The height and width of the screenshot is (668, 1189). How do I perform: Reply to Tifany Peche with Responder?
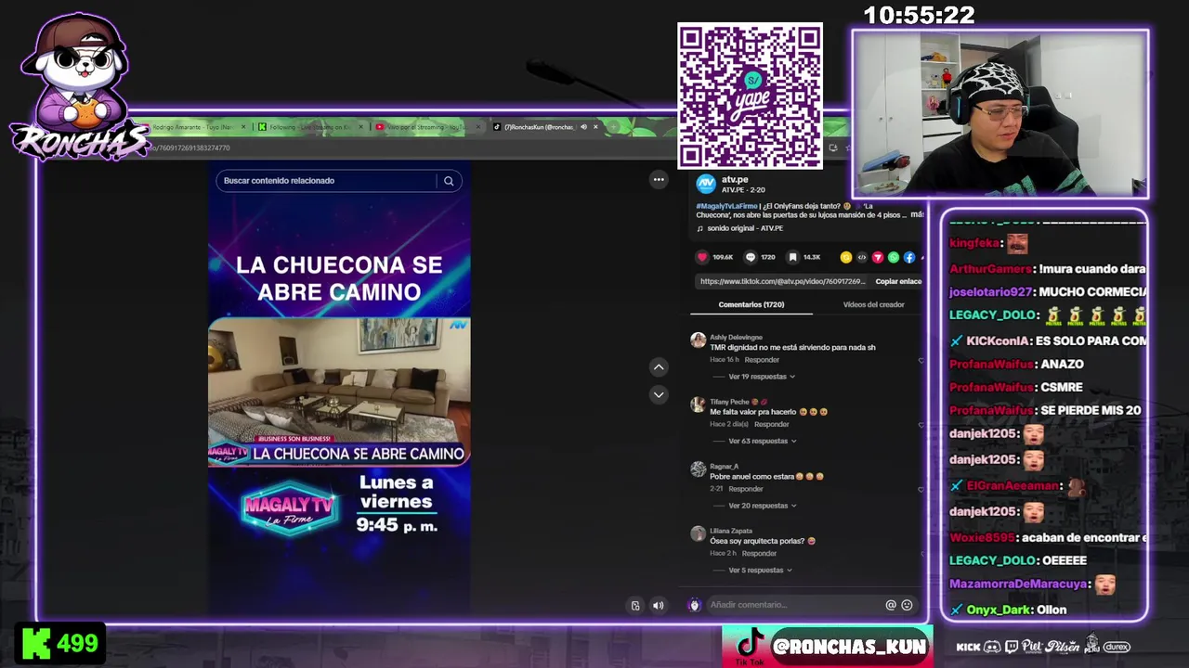click(771, 425)
